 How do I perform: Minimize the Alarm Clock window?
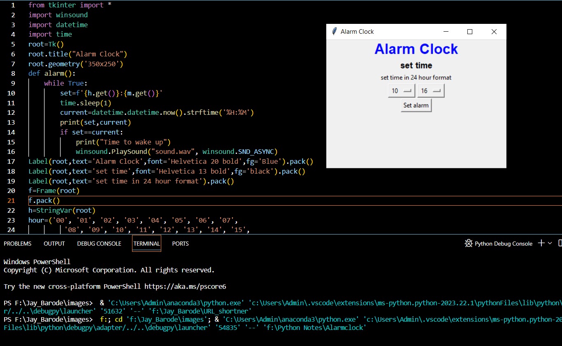click(446, 32)
